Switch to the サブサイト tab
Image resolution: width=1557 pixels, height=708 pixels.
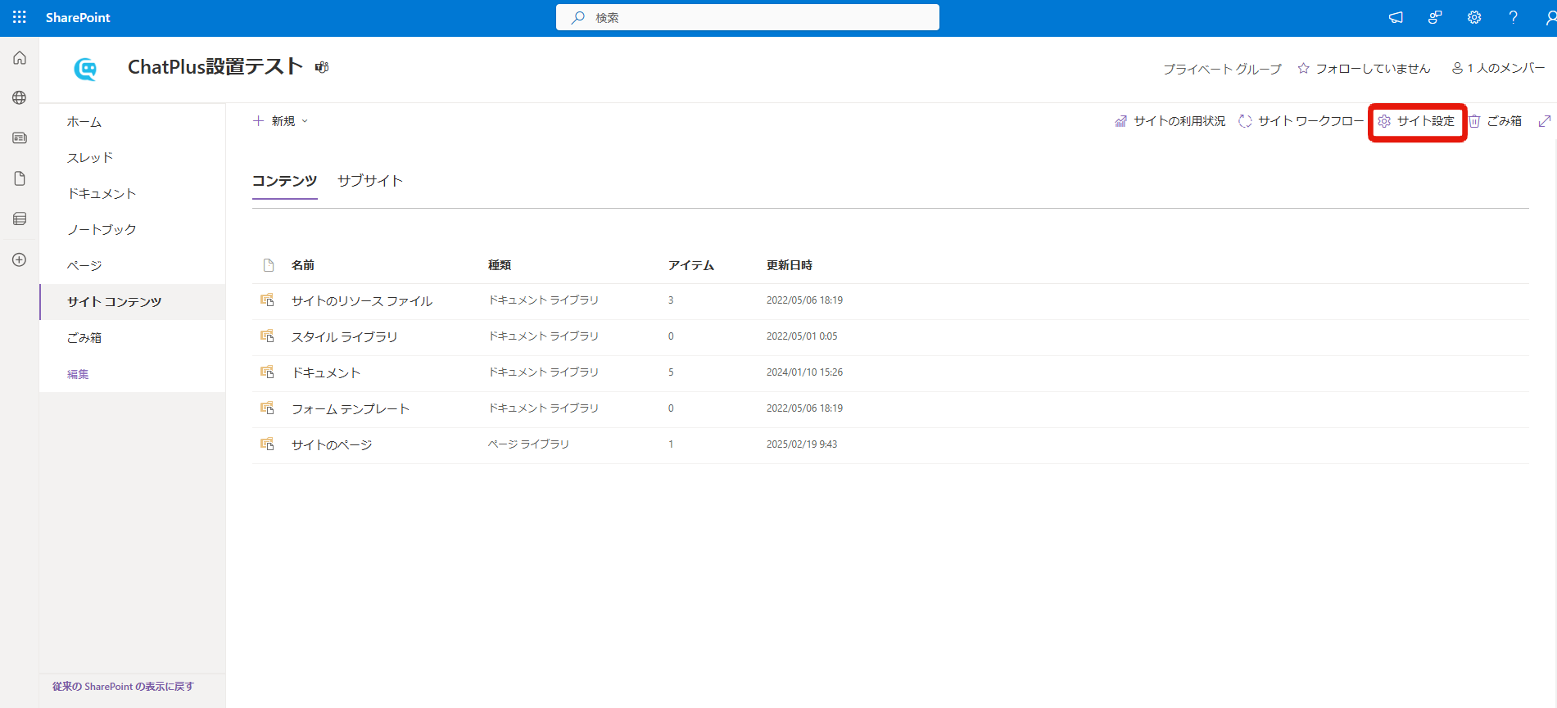pos(370,181)
